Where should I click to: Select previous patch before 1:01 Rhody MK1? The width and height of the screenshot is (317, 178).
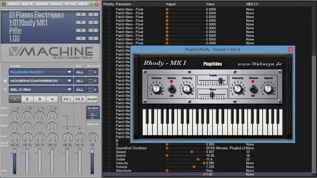click(81, 22)
